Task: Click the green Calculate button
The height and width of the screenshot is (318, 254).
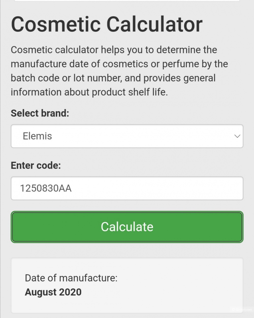Action: click(x=127, y=227)
